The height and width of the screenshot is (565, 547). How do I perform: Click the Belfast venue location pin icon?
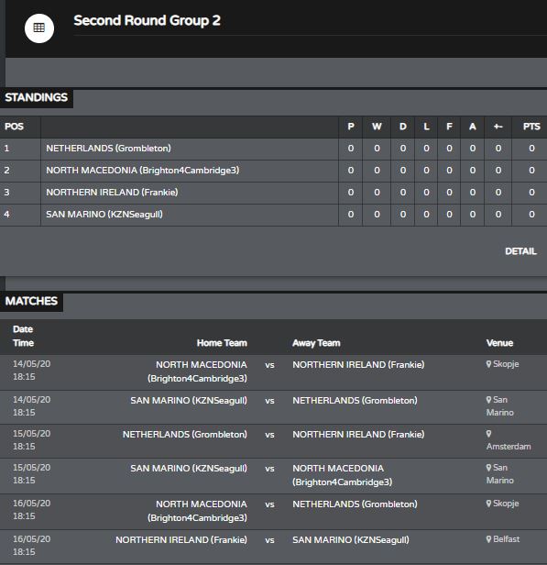(488, 539)
